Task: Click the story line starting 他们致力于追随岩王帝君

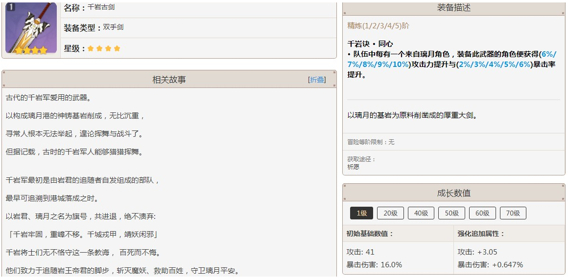Action: point(122,271)
